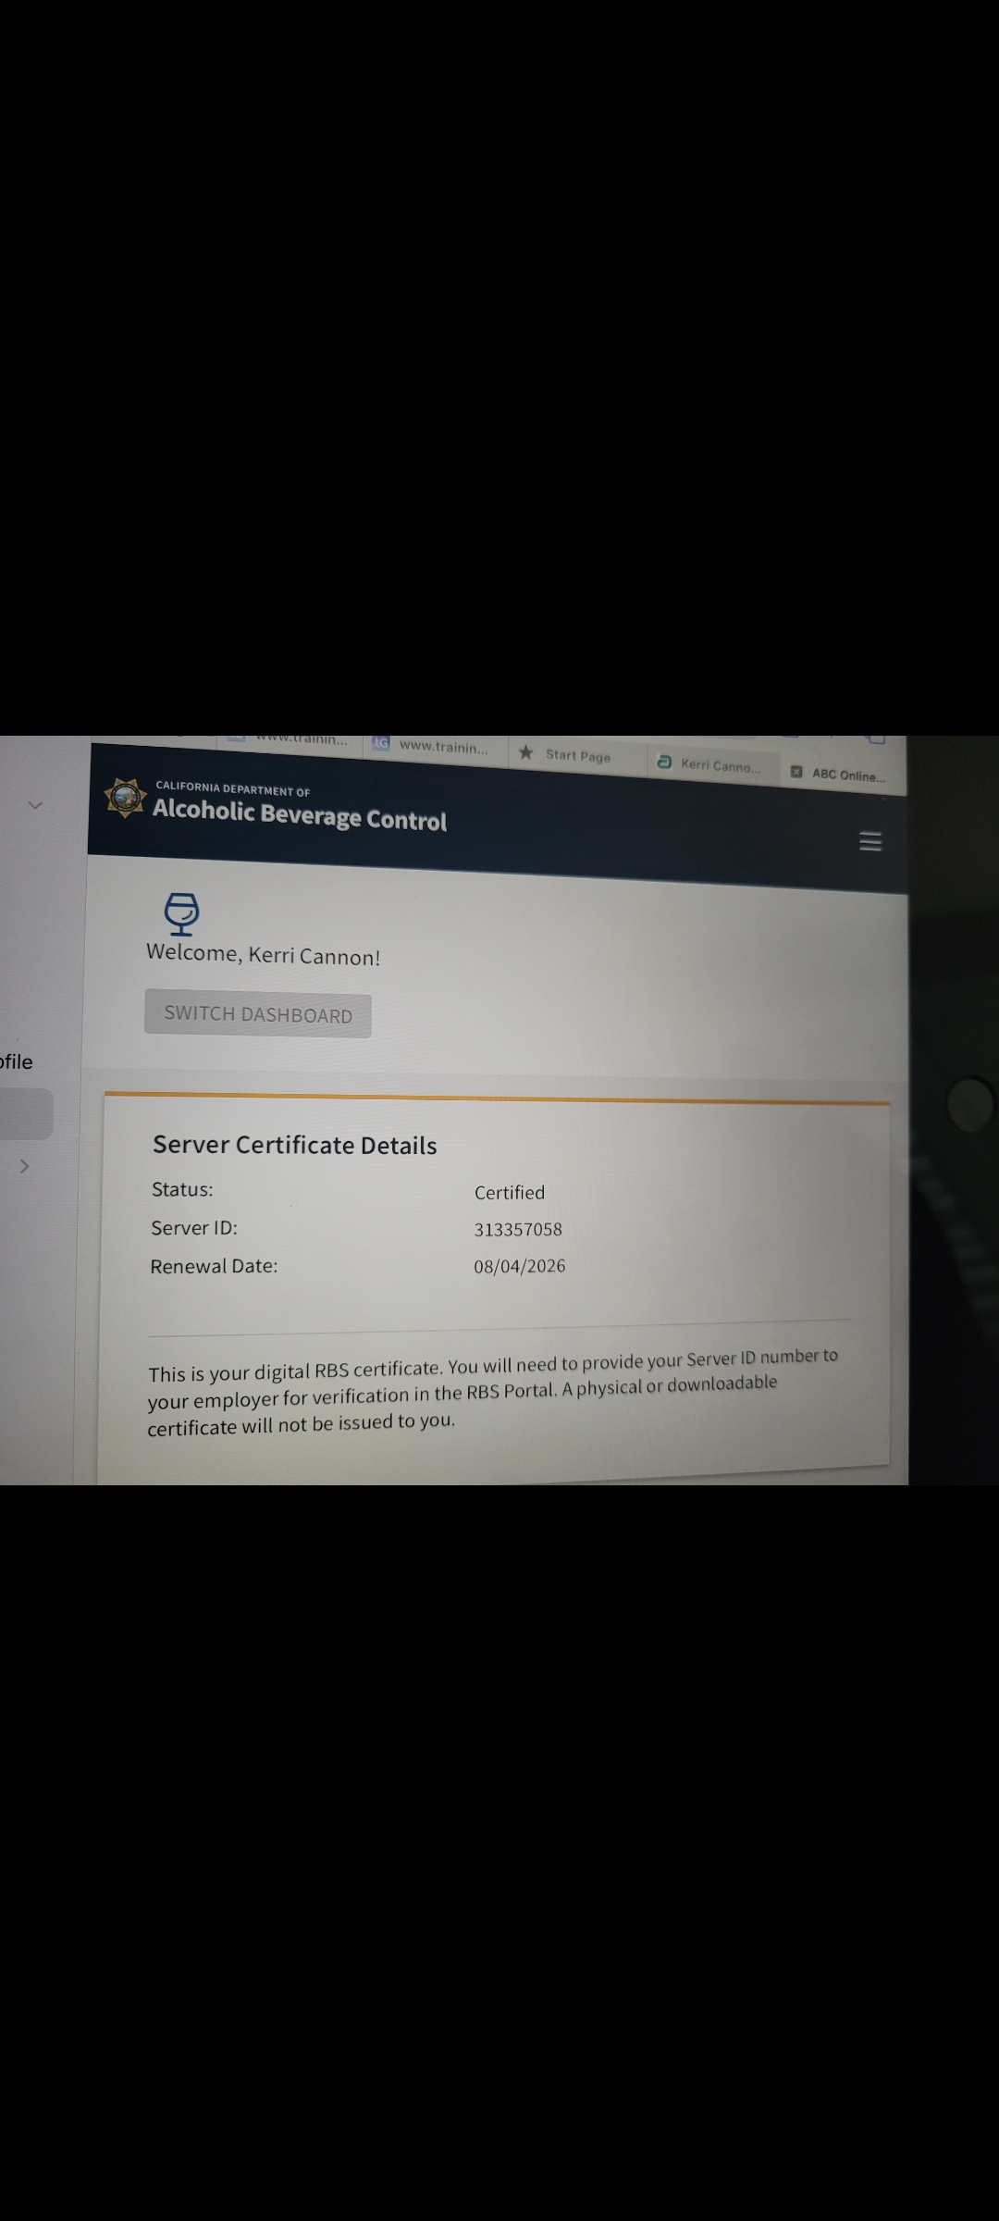Click the star icon on Start Page tab
The height and width of the screenshot is (2221, 999).
(x=526, y=752)
